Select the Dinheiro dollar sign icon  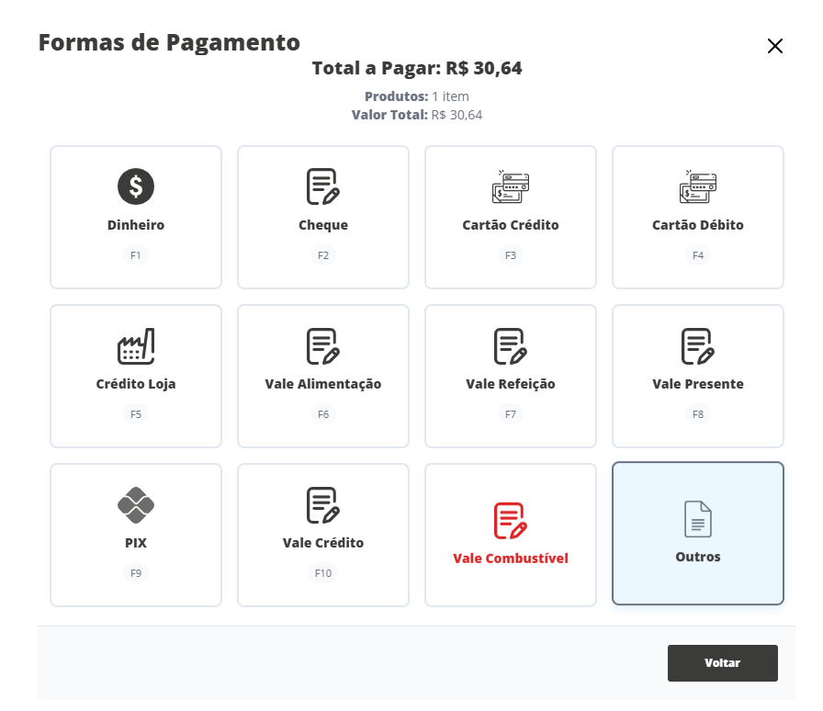coord(136,187)
